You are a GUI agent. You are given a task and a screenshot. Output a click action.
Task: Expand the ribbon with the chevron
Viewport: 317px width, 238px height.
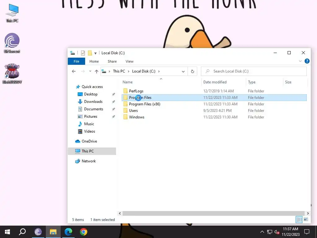click(x=300, y=61)
